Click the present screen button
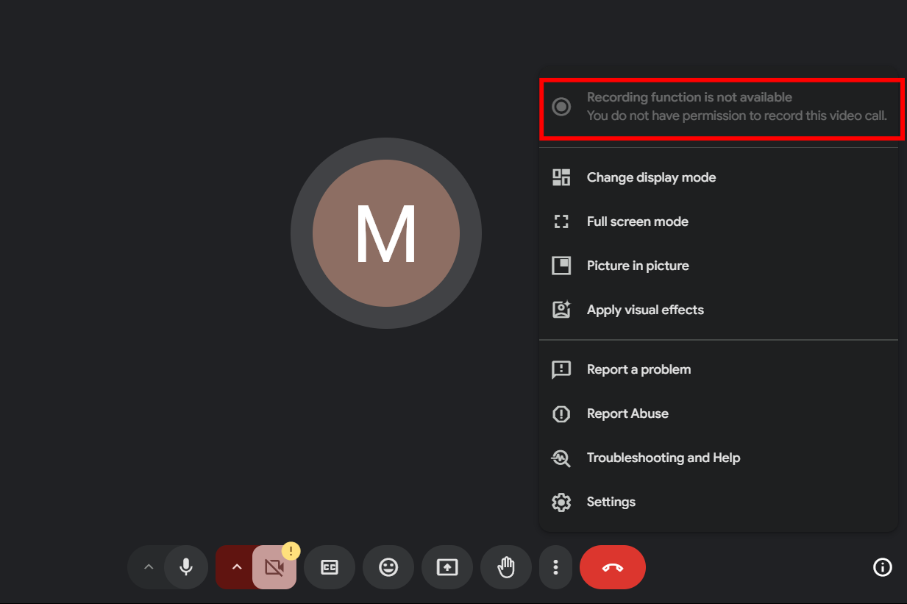Image resolution: width=907 pixels, height=604 pixels. tap(447, 567)
